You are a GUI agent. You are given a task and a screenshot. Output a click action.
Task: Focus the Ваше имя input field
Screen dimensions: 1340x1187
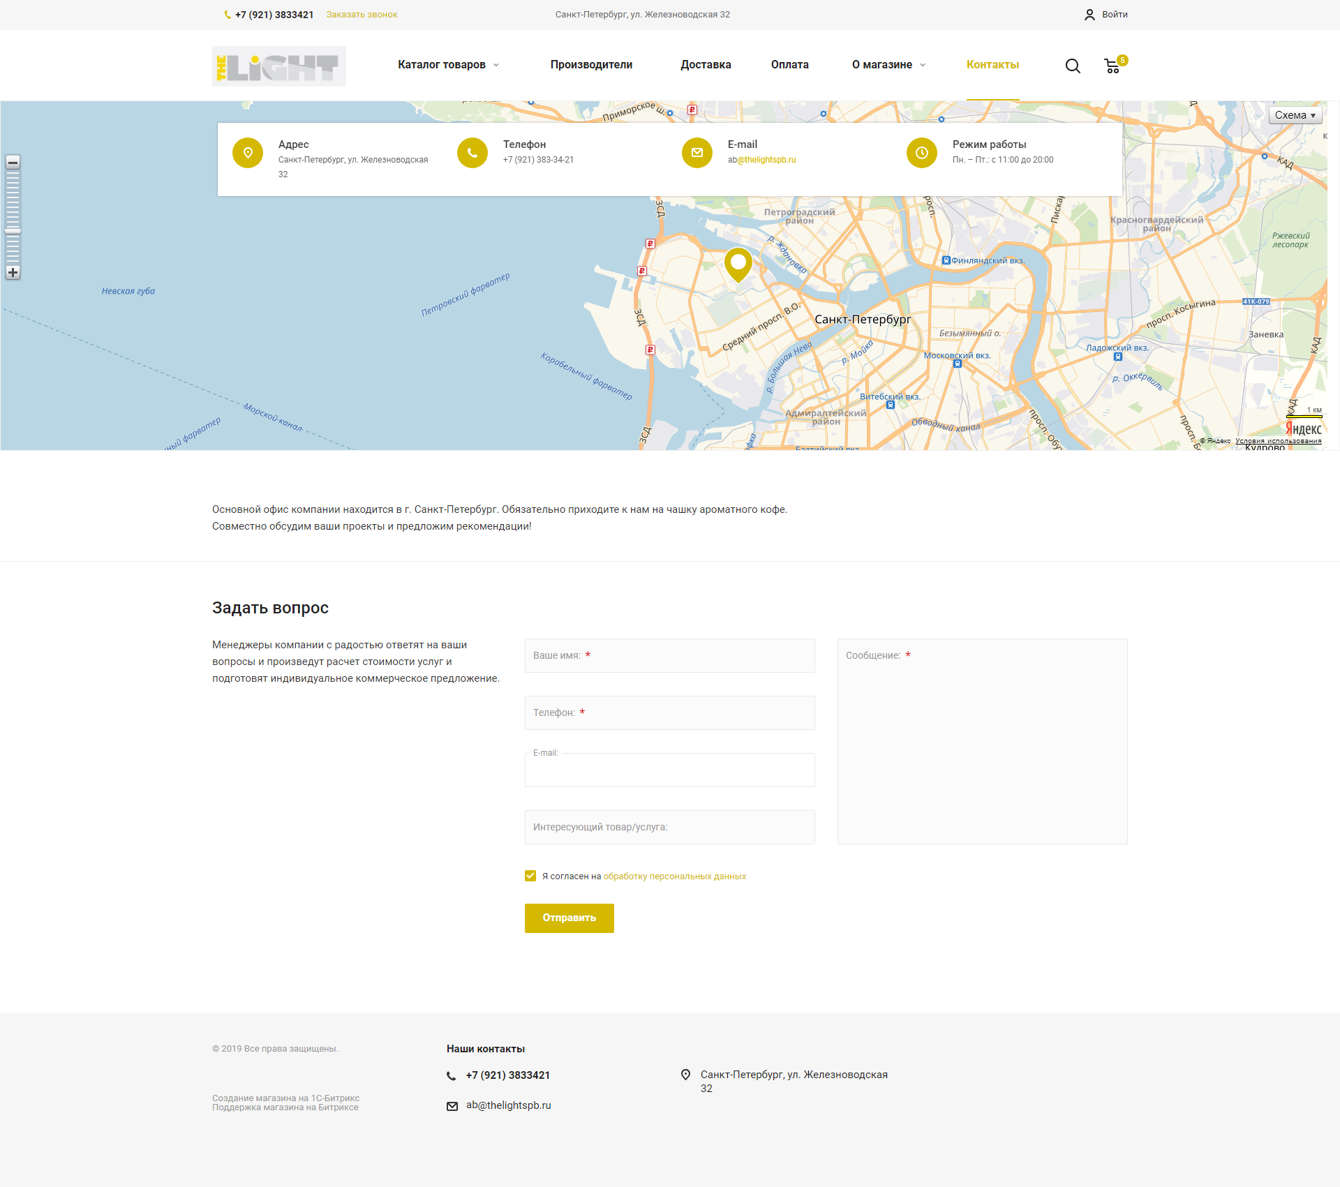click(x=670, y=655)
